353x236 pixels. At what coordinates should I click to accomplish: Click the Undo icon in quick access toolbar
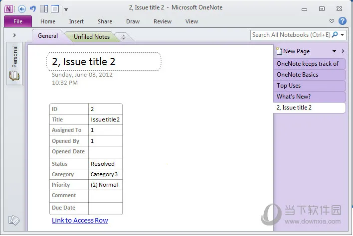pos(32,8)
